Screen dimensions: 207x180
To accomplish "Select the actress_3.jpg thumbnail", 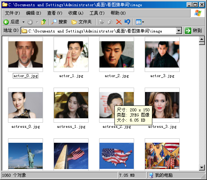I will pos(162,105).
